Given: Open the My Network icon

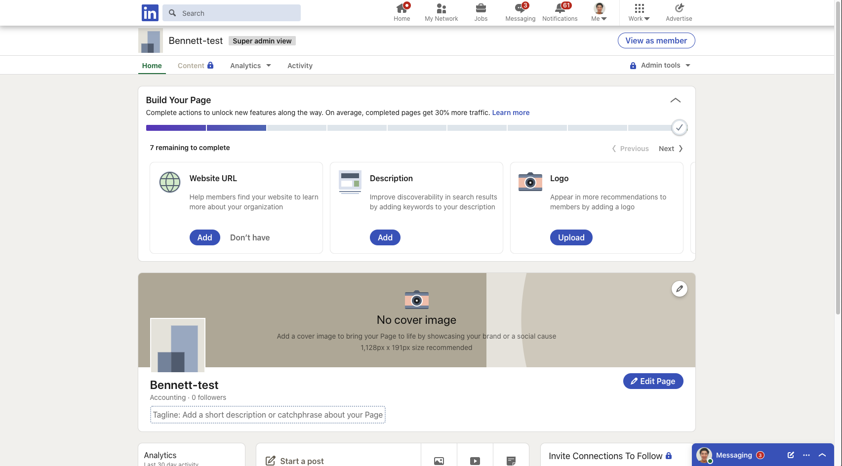Looking at the screenshot, I should pos(441,11).
